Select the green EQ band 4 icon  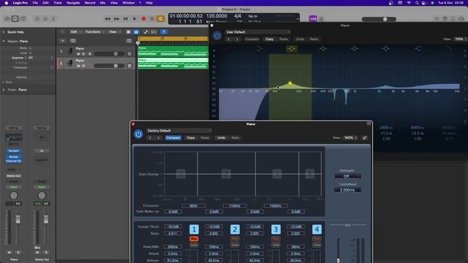(323, 49)
